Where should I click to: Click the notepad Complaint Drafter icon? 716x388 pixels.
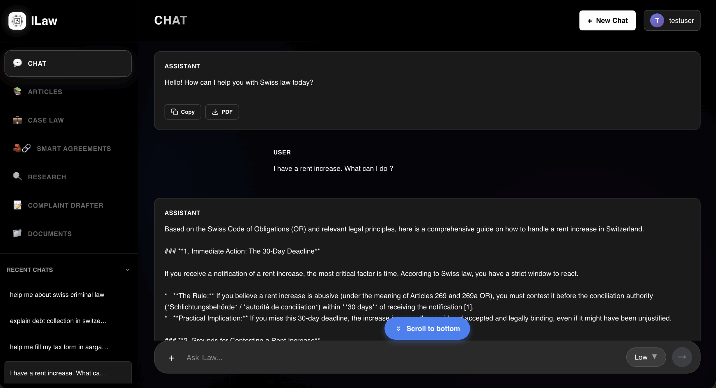tap(17, 205)
